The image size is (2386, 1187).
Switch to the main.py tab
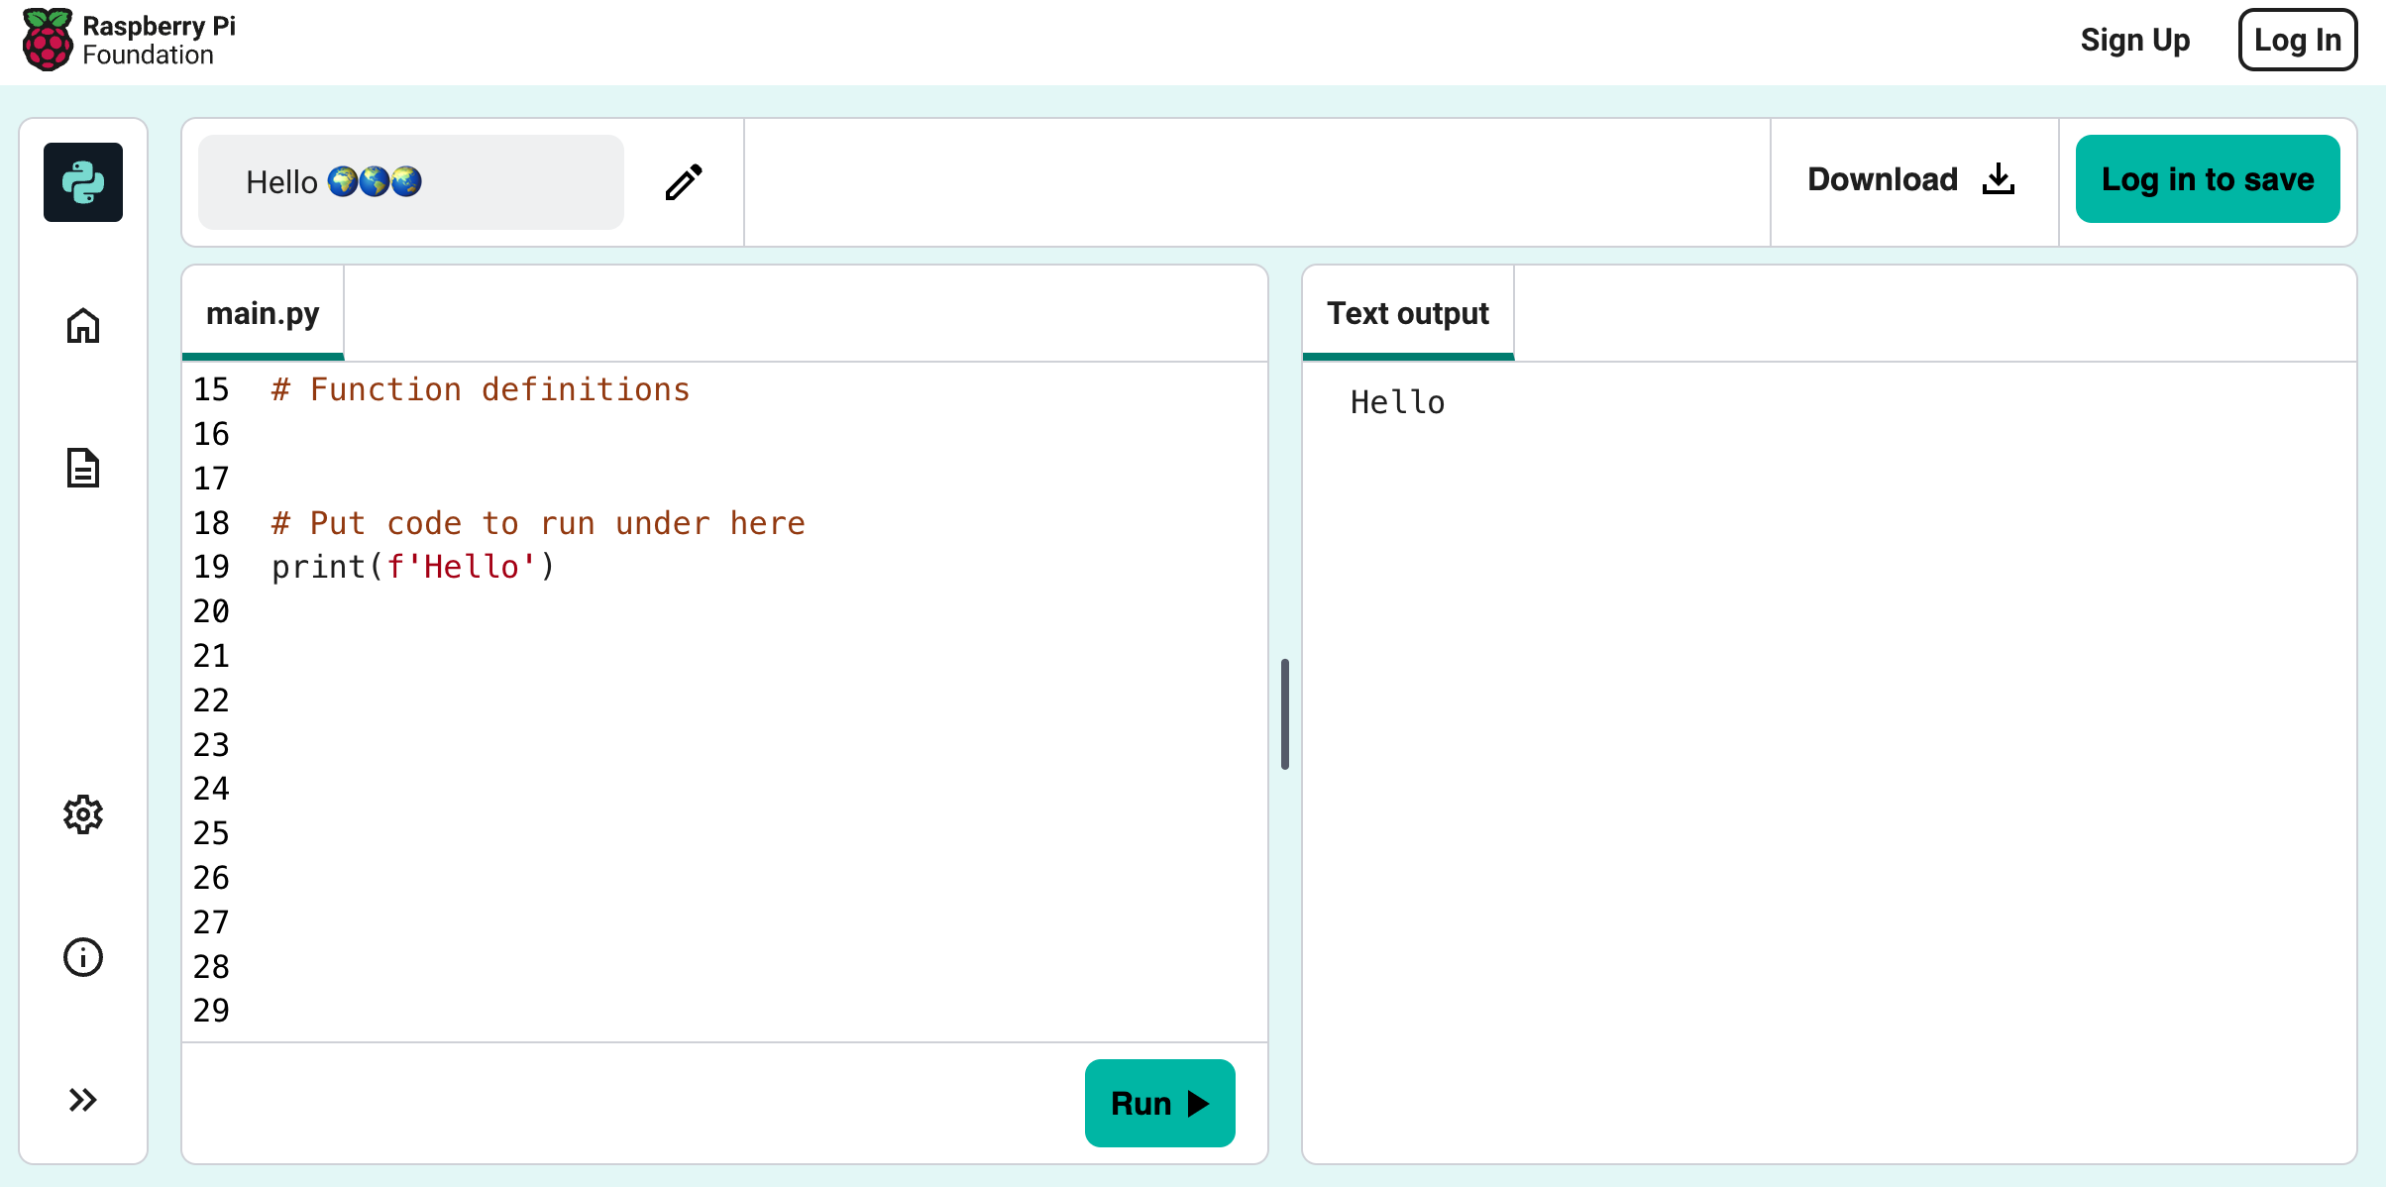pos(262,312)
